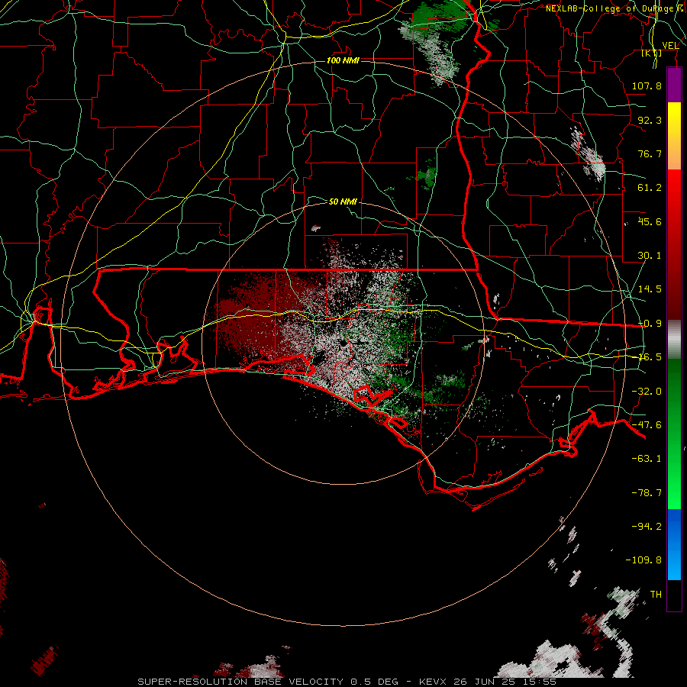The image size is (687, 687).
Task: Click the "KEVX" station identifier in the caption
Action: tap(432, 682)
